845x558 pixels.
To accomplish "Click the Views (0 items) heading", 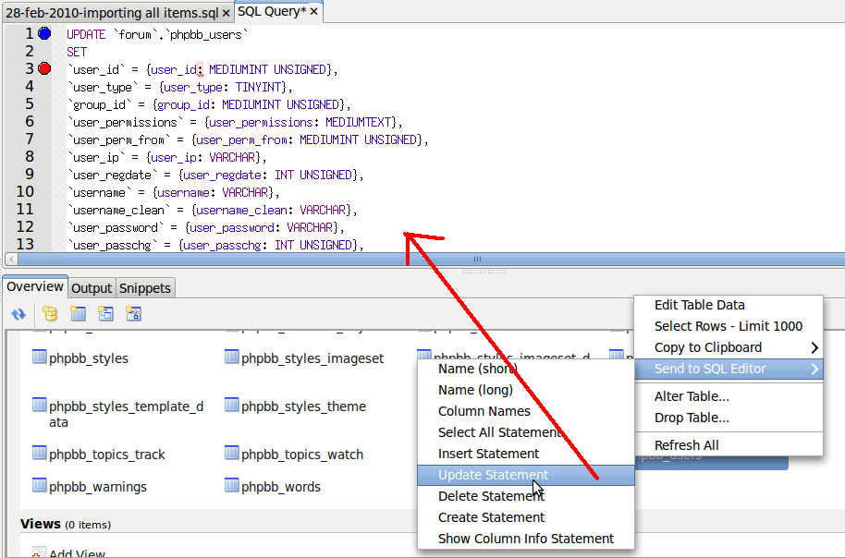I will [x=66, y=524].
